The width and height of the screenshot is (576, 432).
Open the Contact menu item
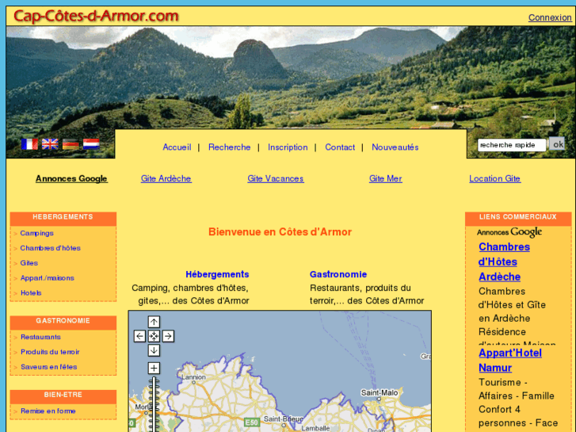(x=340, y=147)
